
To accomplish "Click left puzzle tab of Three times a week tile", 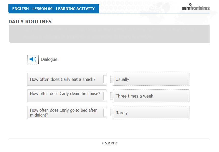I will point(112,96).
